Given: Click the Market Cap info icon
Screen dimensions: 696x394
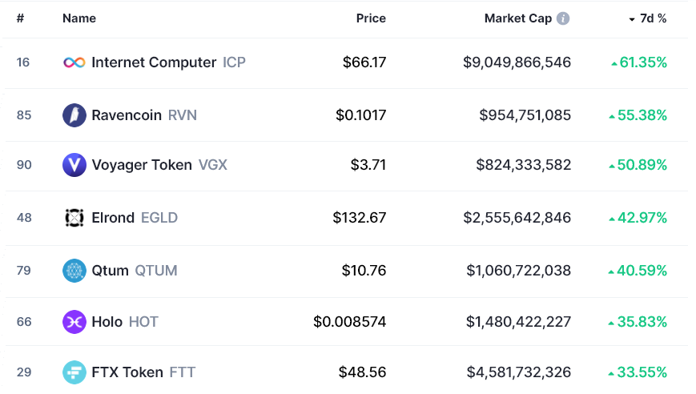Looking at the screenshot, I should tap(563, 18).
